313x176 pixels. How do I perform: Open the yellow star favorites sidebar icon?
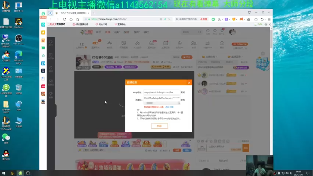[x=43, y=32]
